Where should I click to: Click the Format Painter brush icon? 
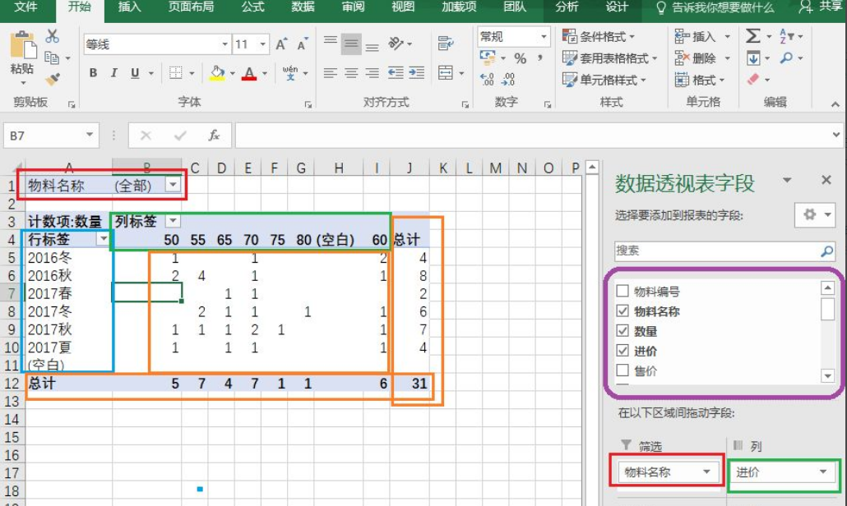click(x=53, y=80)
